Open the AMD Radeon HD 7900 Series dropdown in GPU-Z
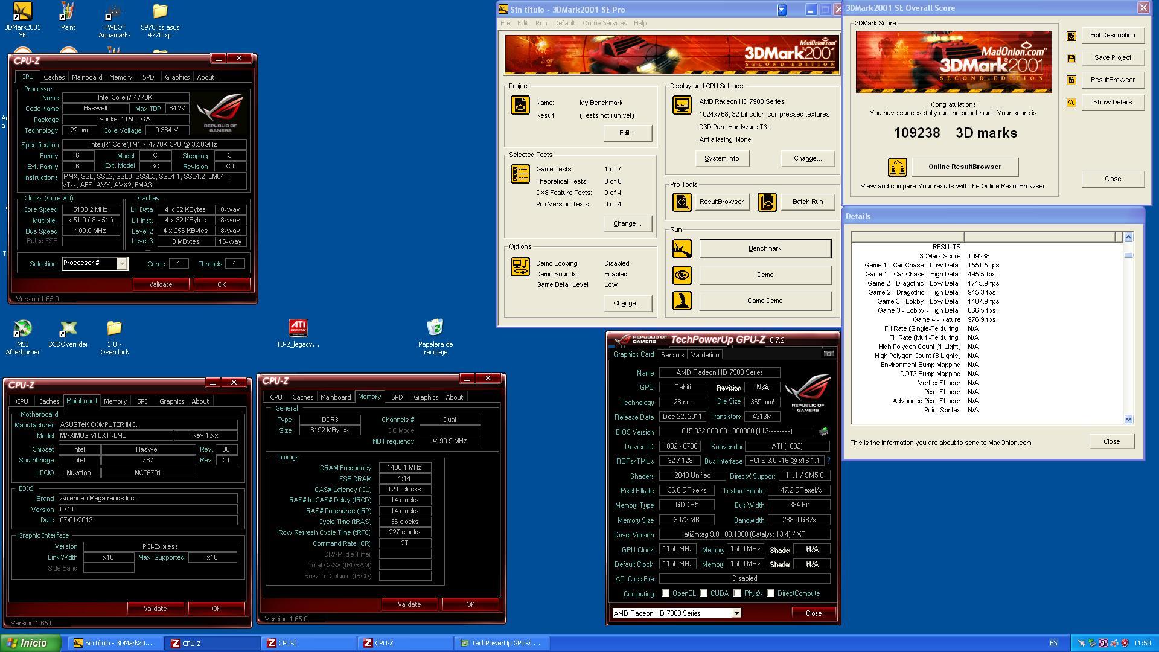The height and width of the screenshot is (652, 1159). [x=736, y=613]
